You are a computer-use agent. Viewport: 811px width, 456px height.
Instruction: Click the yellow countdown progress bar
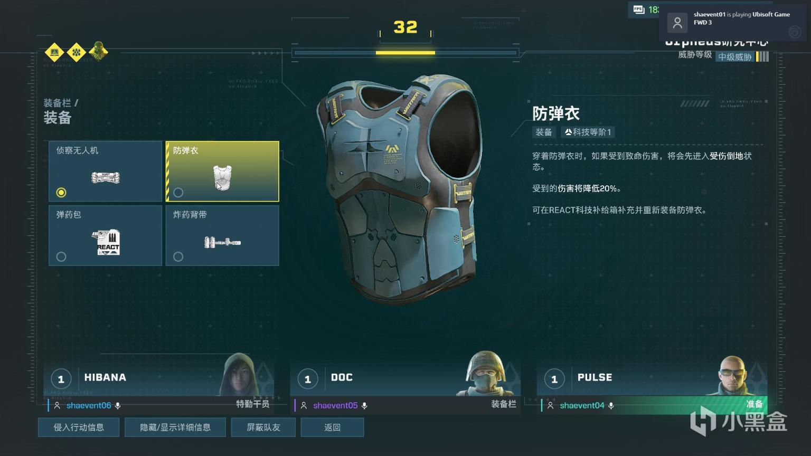[405, 53]
